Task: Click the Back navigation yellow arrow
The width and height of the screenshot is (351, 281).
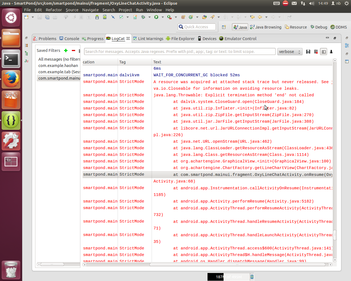Action: (x=260, y=17)
